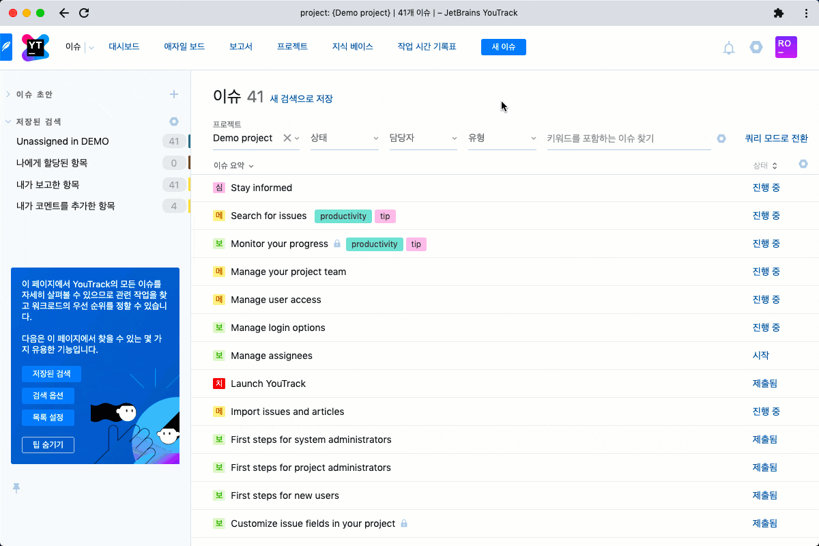The height and width of the screenshot is (546, 819).
Task: Open the 담당자 filter dropdown
Action: 422,139
